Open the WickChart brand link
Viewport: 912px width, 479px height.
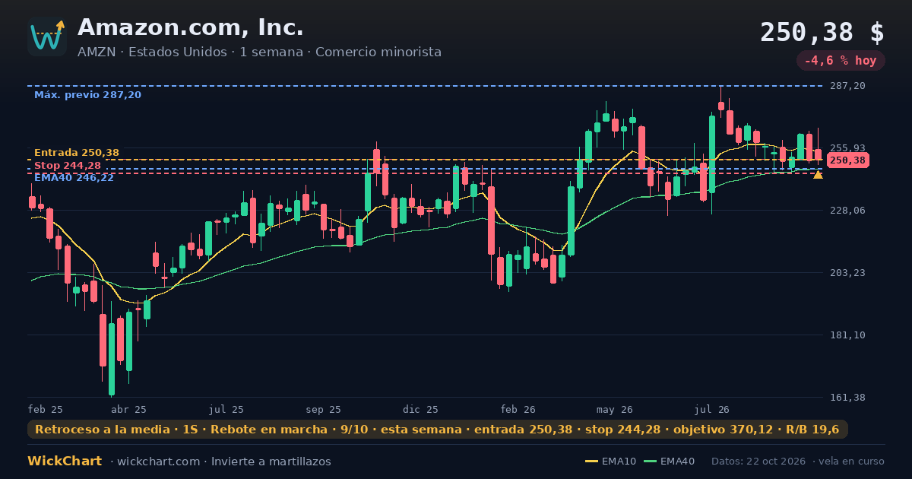65,462
